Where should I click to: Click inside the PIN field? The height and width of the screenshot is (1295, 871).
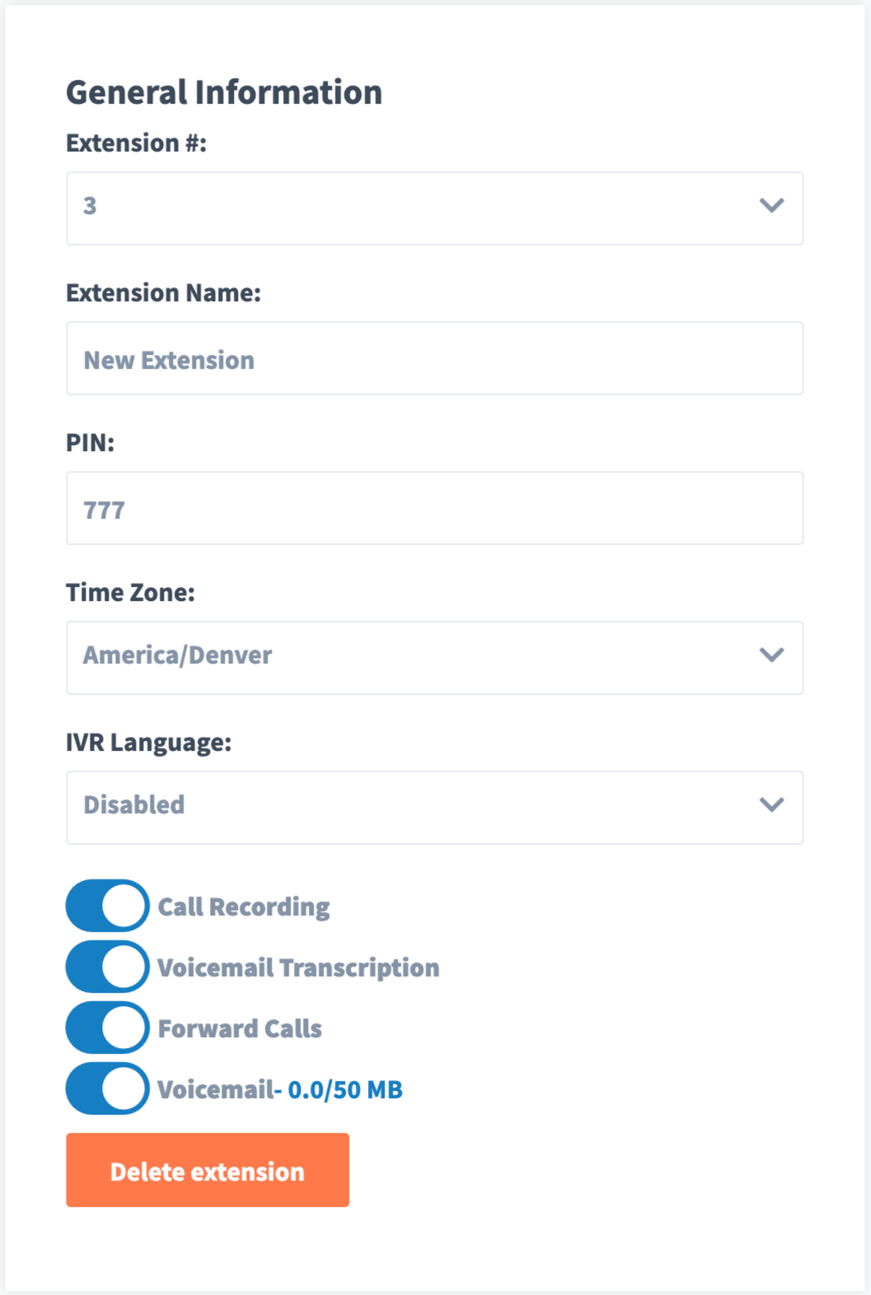(434, 508)
